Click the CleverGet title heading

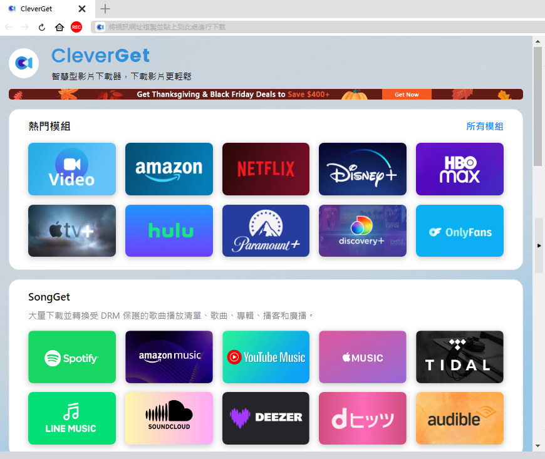pyautogui.click(x=100, y=56)
